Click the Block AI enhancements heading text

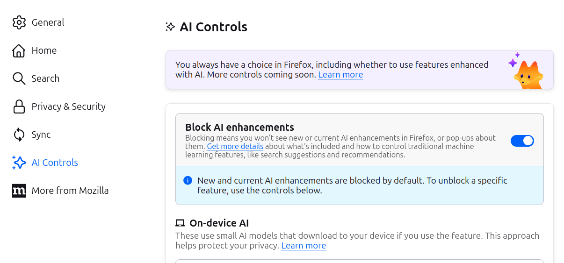[x=239, y=127]
